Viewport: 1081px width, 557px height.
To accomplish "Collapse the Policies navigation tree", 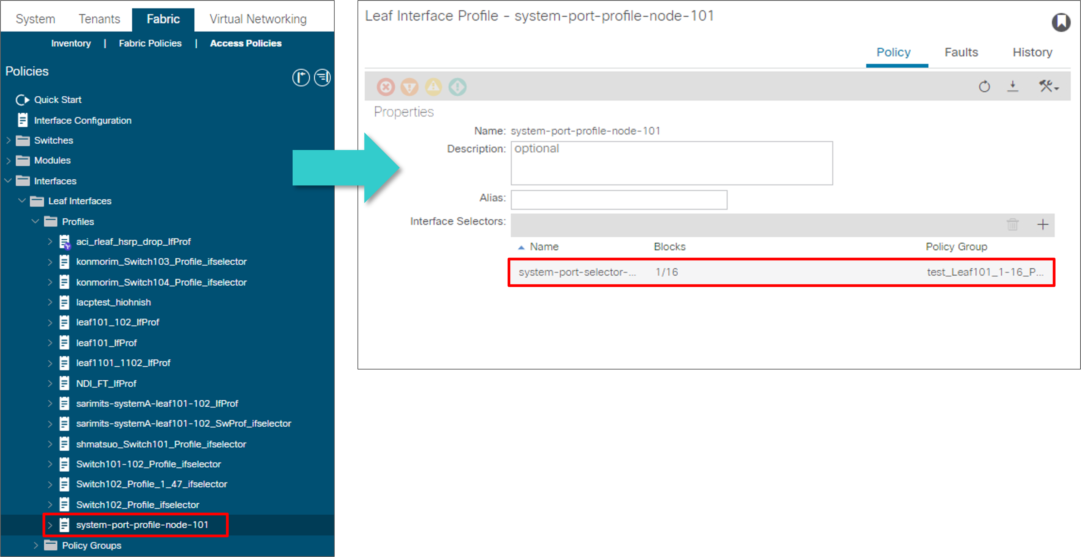I will [x=321, y=77].
